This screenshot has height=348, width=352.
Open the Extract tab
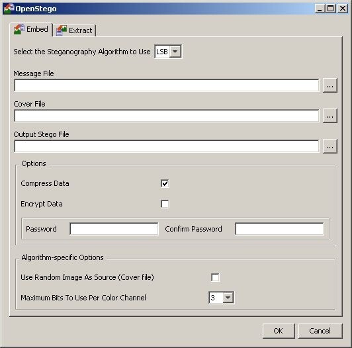75,30
